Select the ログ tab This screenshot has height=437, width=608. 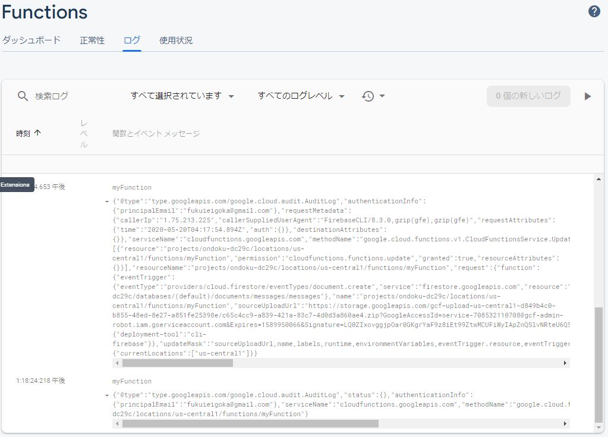pyautogui.click(x=132, y=40)
